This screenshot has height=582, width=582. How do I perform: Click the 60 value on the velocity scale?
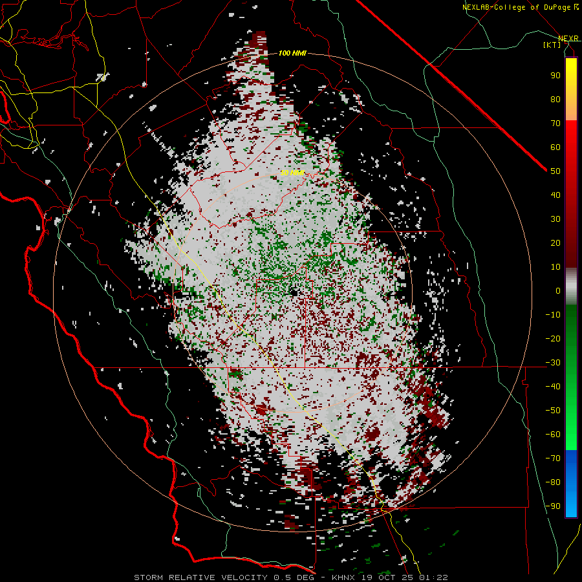[x=555, y=147]
